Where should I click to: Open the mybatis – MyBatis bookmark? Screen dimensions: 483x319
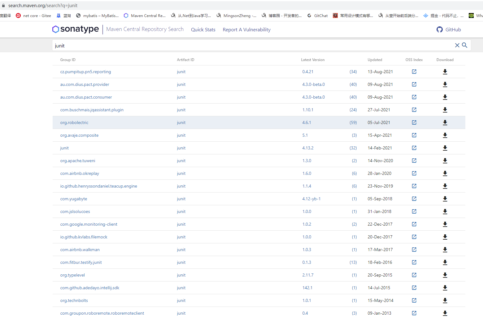[x=98, y=16]
